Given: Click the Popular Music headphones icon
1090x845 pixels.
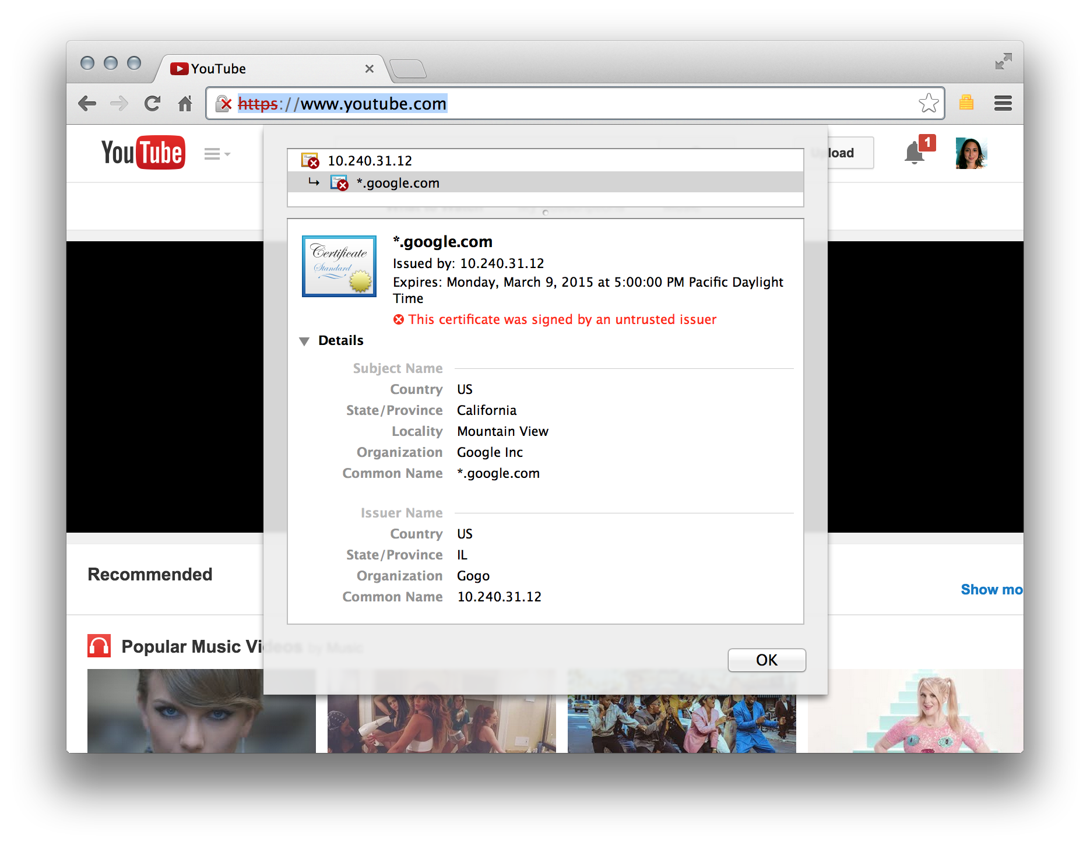Looking at the screenshot, I should [99, 646].
